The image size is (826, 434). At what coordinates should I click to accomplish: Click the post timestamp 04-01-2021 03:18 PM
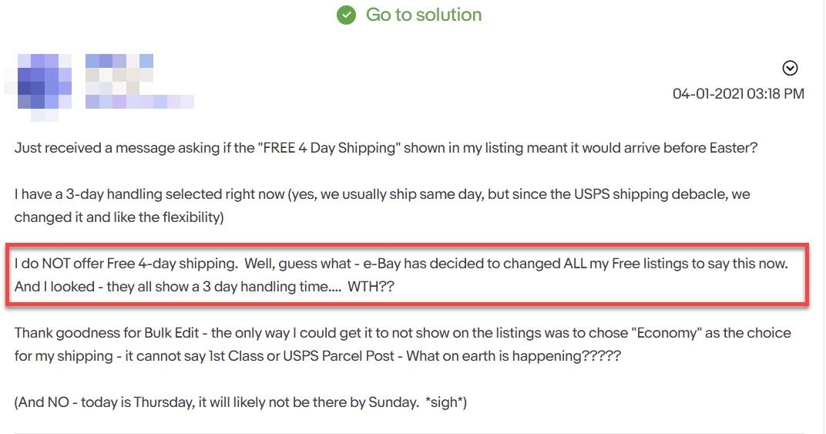(x=738, y=94)
